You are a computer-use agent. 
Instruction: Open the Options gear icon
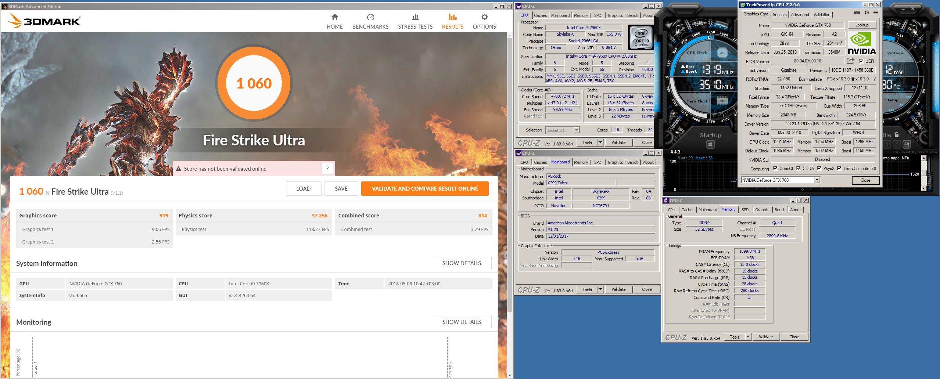[x=484, y=17]
